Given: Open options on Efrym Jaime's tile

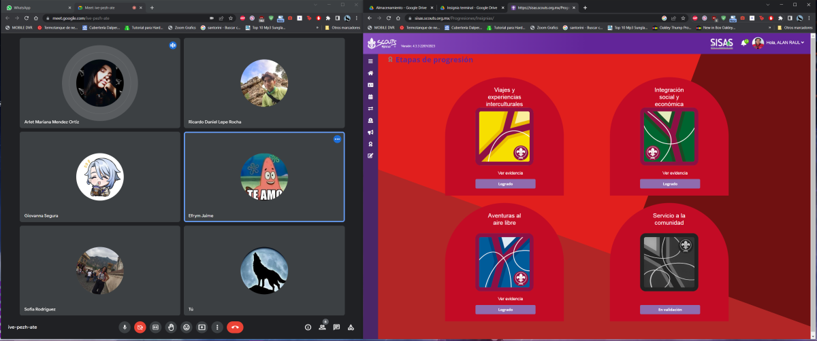Looking at the screenshot, I should coord(336,139).
